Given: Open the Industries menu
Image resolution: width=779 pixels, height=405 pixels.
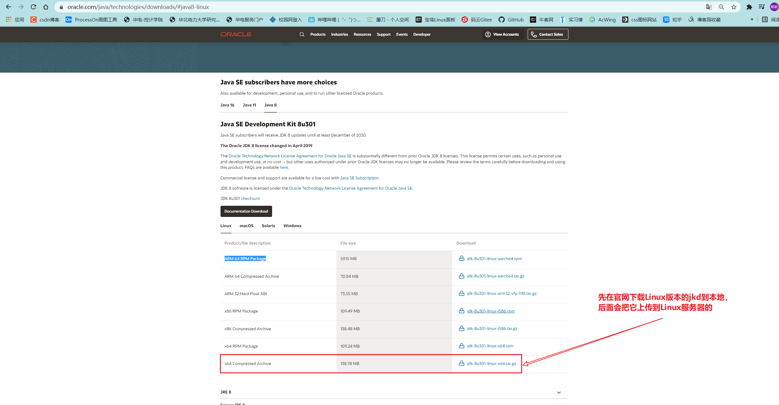Looking at the screenshot, I should click(339, 34).
